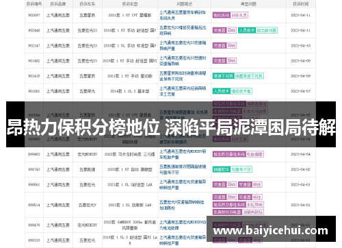
Task: Click the purple 变速器 tag in row 902448
Action: pos(220,30)
